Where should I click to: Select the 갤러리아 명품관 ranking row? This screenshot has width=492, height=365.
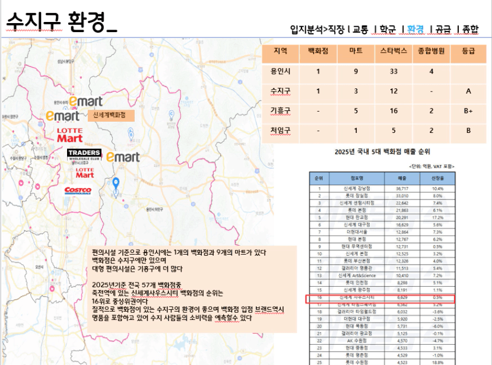click(382, 268)
